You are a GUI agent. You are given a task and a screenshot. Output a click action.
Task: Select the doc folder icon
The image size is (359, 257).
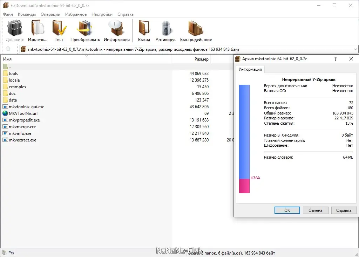pyautogui.click(x=5, y=93)
